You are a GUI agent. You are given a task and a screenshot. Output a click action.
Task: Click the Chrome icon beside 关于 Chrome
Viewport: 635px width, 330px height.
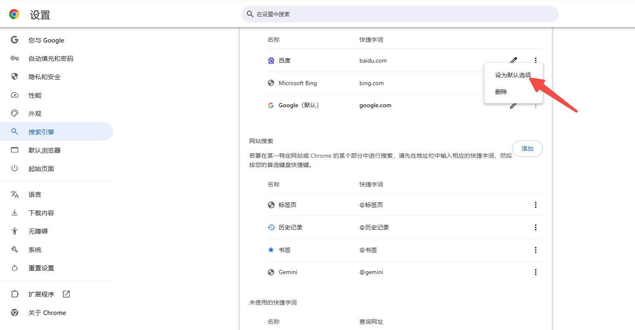[15, 312]
